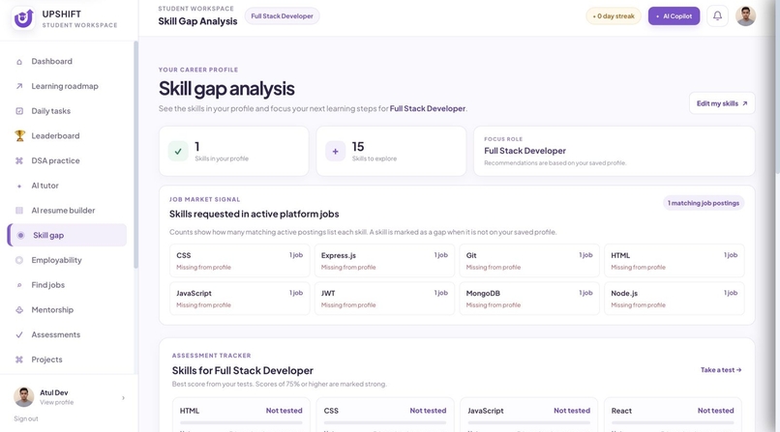
Task: Click the sidebar scrollbar
Action: tap(135, 155)
